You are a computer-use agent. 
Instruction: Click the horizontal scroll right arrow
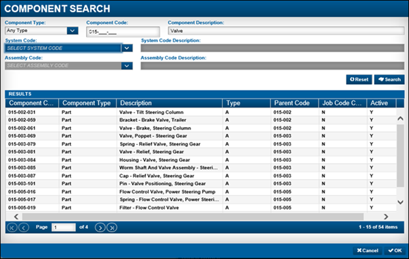[386, 217]
